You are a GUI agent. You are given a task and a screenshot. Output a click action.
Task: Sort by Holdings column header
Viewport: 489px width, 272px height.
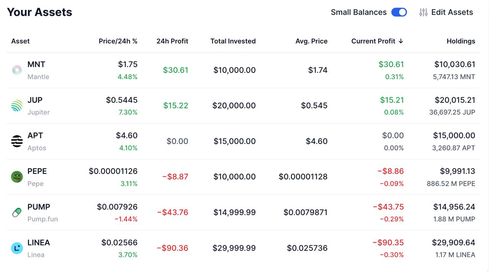coord(461,41)
